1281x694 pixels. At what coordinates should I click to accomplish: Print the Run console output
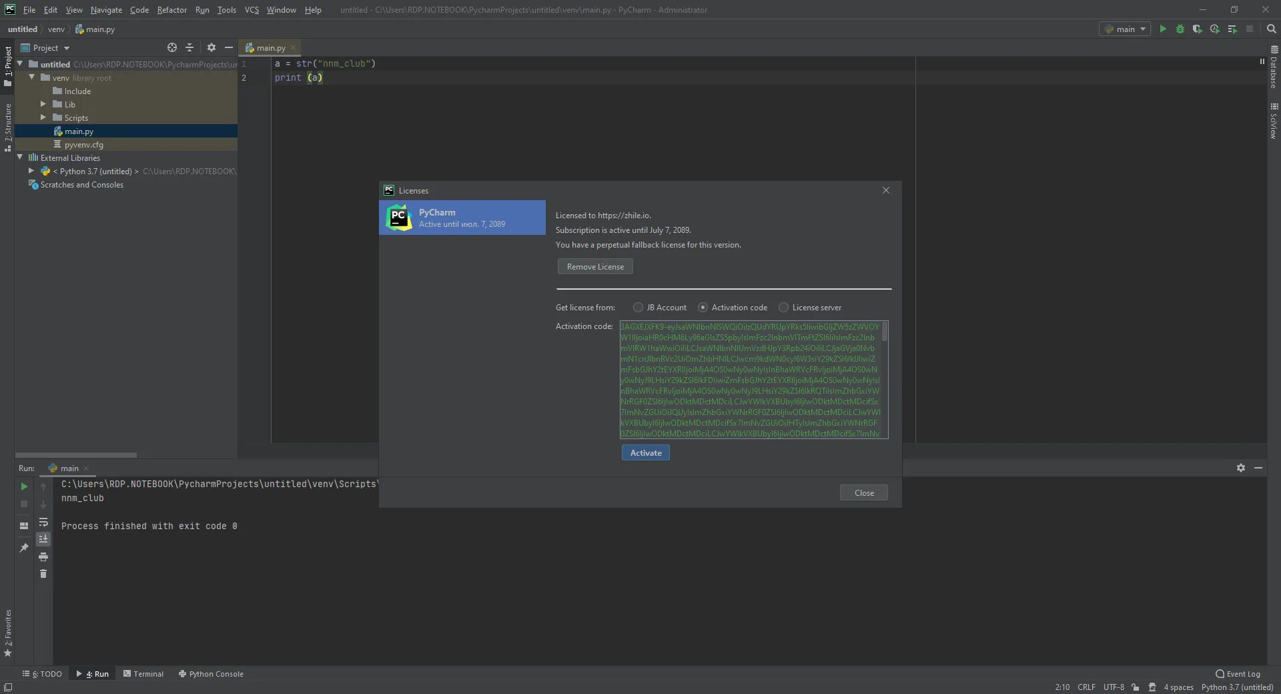coord(43,557)
